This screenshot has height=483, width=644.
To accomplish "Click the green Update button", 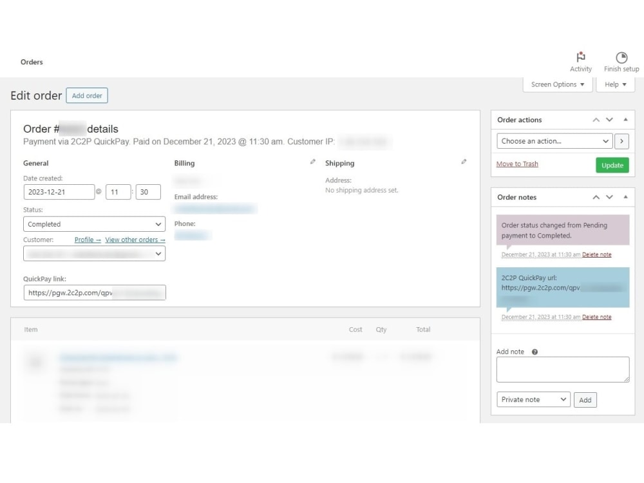I will [x=612, y=165].
